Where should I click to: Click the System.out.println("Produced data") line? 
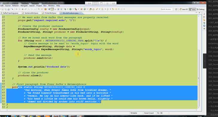(44, 67)
